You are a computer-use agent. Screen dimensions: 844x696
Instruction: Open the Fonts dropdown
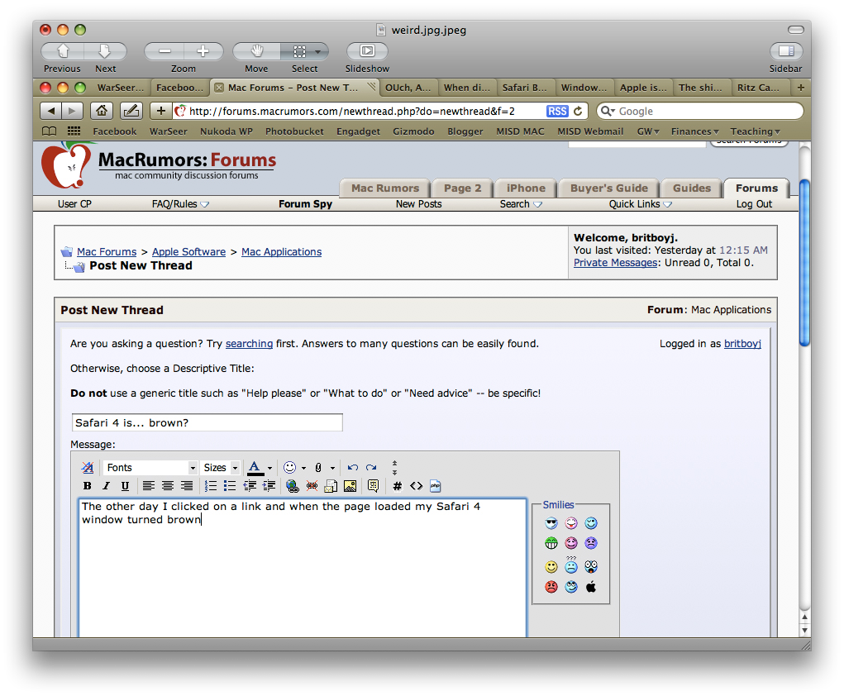(150, 467)
